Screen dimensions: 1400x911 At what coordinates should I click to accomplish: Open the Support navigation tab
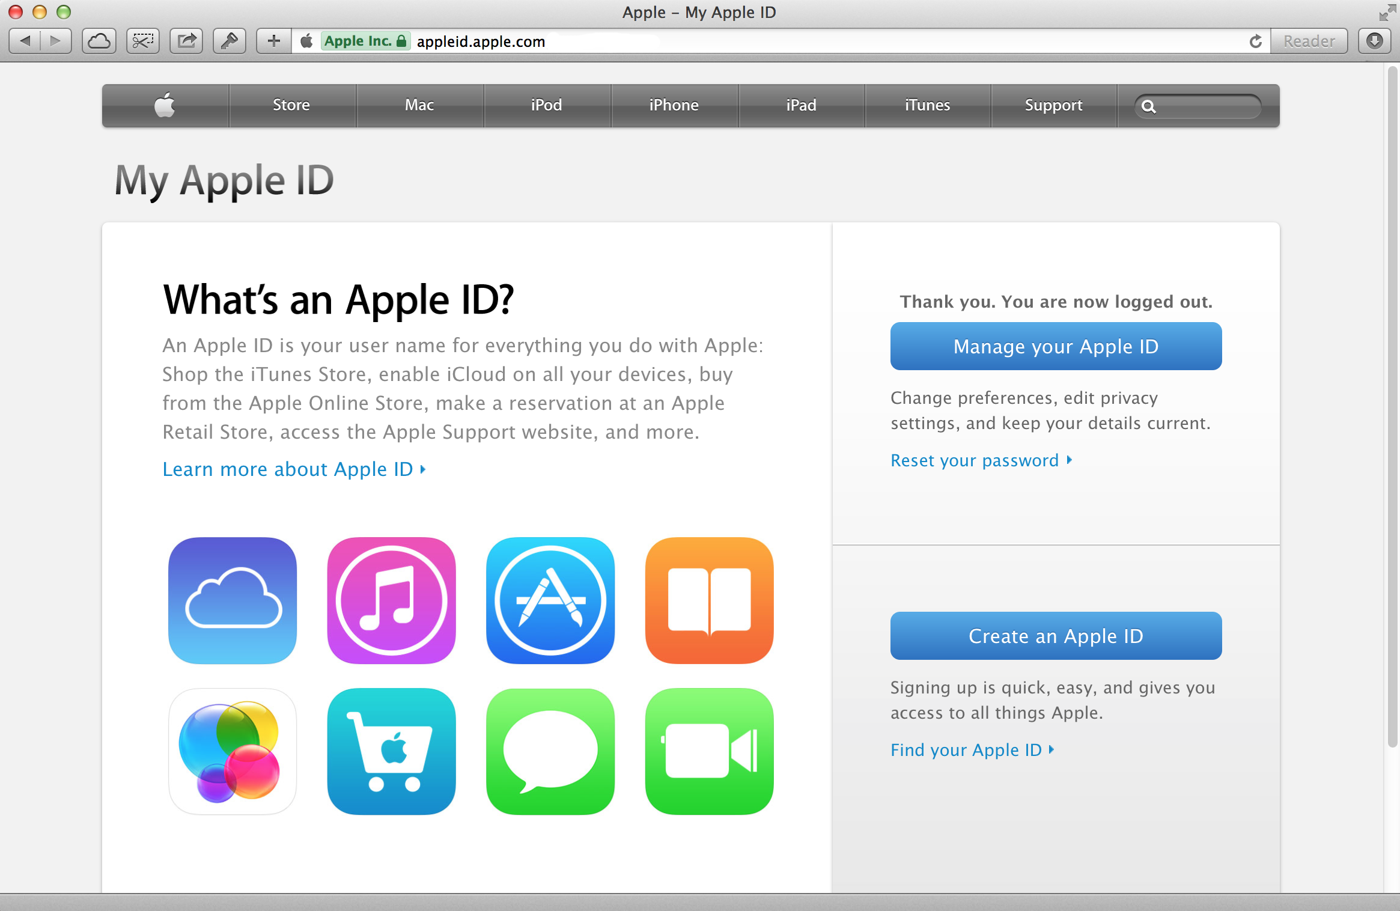pos(1054,105)
